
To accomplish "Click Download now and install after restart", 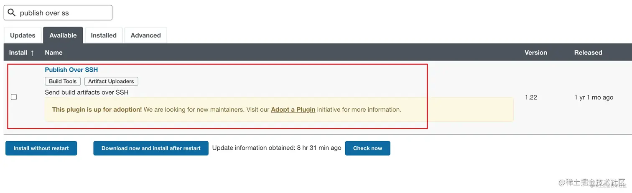I will (x=151, y=148).
